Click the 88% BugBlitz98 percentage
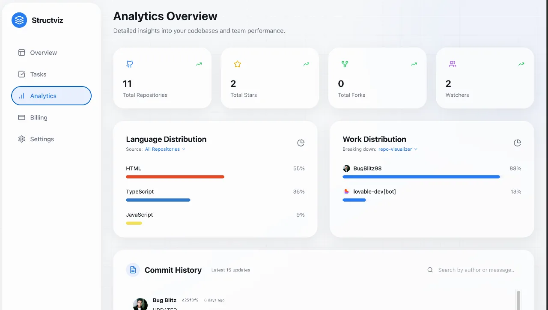 [x=515, y=168]
